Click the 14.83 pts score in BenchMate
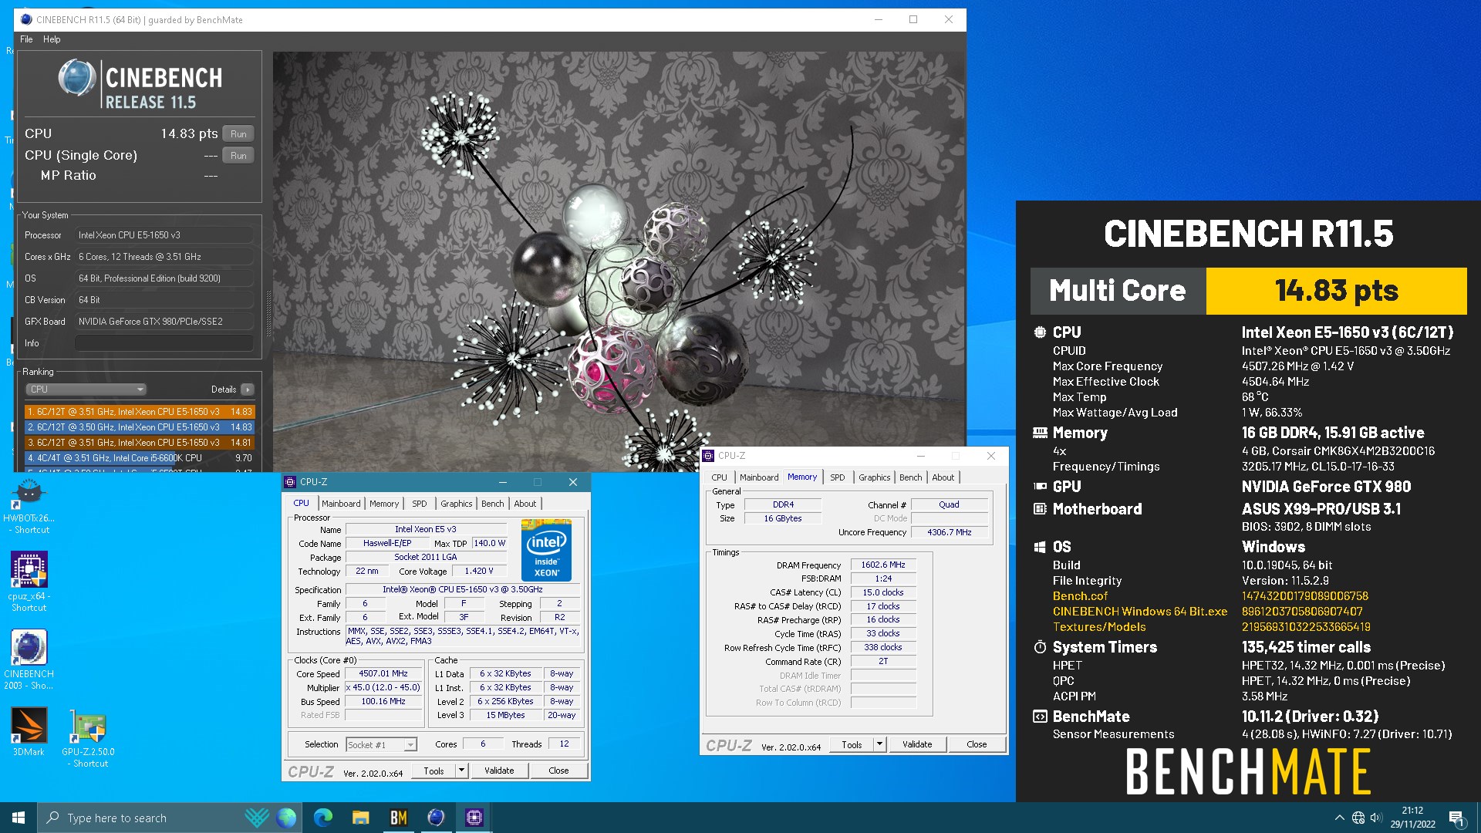This screenshot has height=833, width=1481. [x=1336, y=291]
